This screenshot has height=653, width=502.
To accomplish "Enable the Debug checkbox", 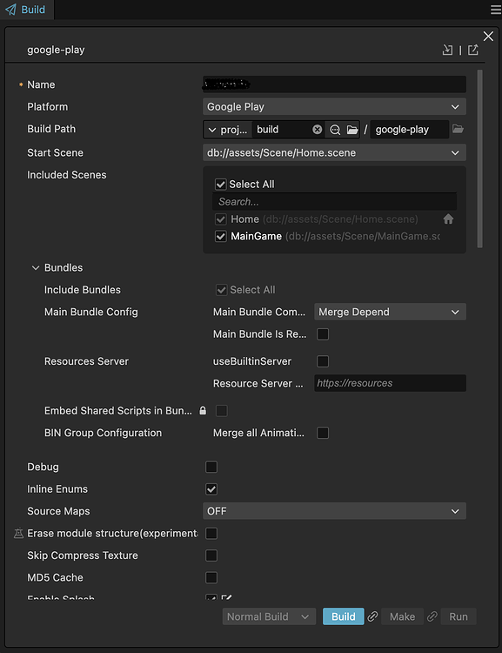I will tap(211, 467).
